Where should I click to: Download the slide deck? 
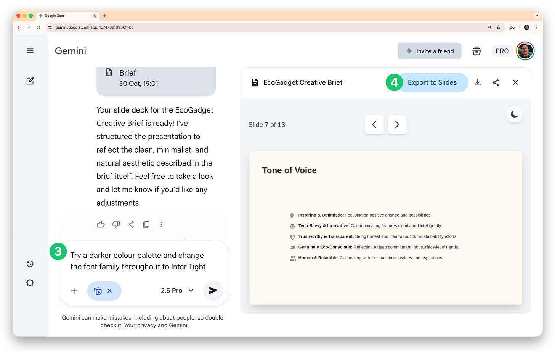tap(478, 82)
